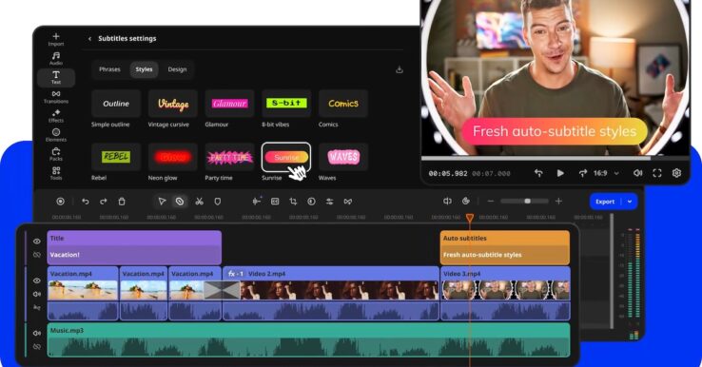Toggle timeline audio monitoring icon
The height and width of the screenshot is (367, 702).
point(447,202)
